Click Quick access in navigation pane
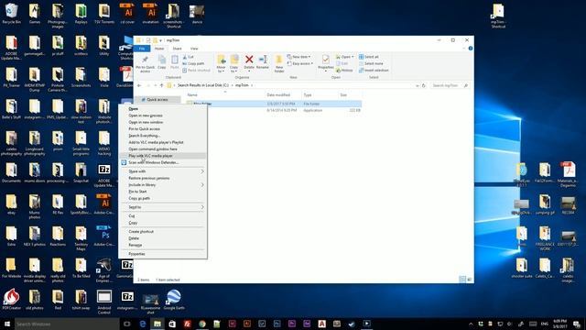This screenshot has height=330, width=586. [x=157, y=100]
